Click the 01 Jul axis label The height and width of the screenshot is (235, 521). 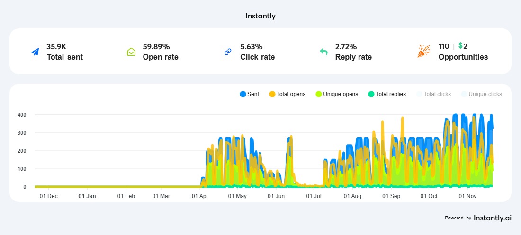tap(314, 196)
